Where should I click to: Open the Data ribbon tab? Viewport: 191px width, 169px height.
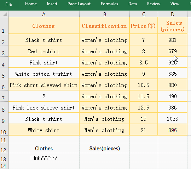coord(133,4)
